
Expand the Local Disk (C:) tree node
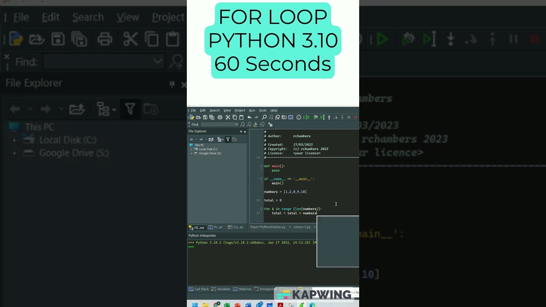191,149
